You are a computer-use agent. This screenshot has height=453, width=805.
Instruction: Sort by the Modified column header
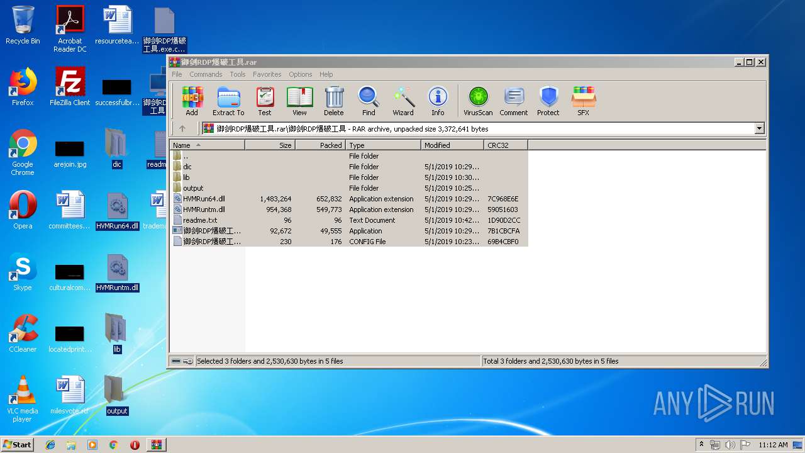pyautogui.click(x=452, y=145)
